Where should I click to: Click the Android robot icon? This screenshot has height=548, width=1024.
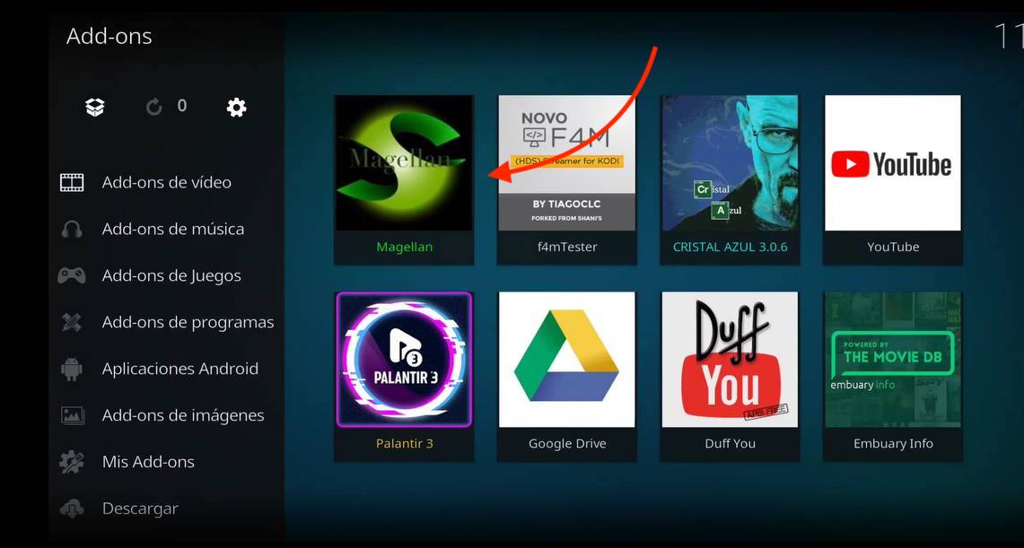pos(72,369)
